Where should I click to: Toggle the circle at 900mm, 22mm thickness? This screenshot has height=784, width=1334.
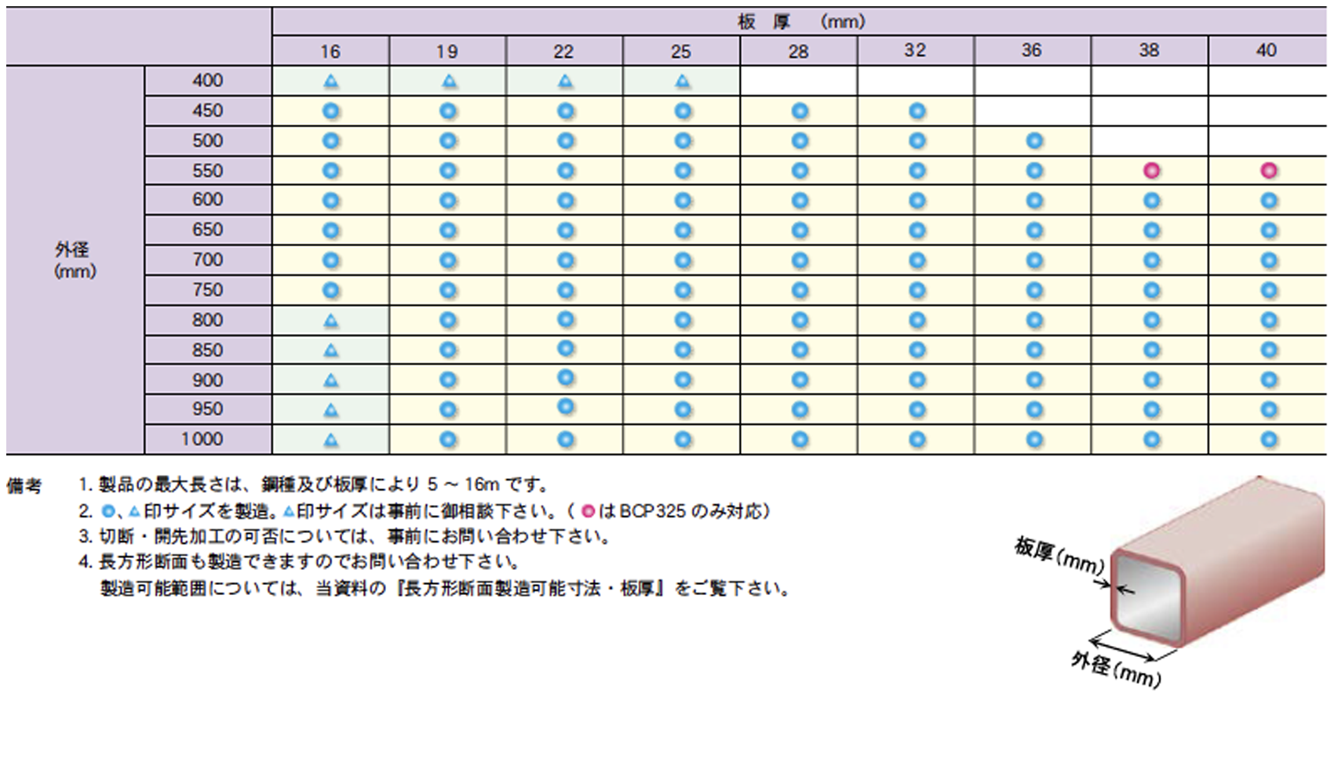[564, 379]
